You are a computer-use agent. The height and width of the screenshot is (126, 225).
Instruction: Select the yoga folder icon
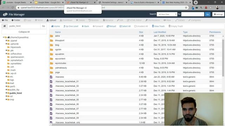pyautogui.click(x=52, y=72)
